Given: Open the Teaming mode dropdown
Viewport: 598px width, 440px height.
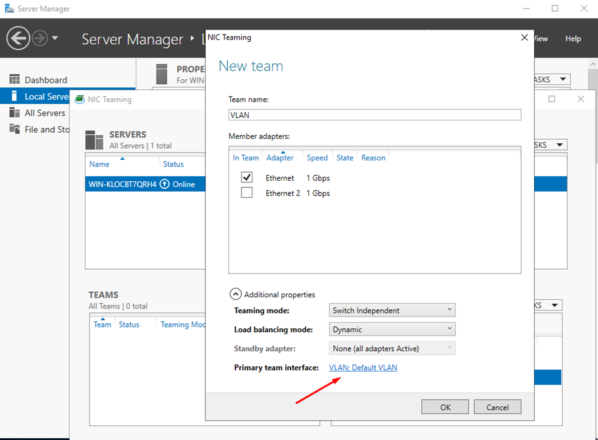Looking at the screenshot, I should click(448, 310).
